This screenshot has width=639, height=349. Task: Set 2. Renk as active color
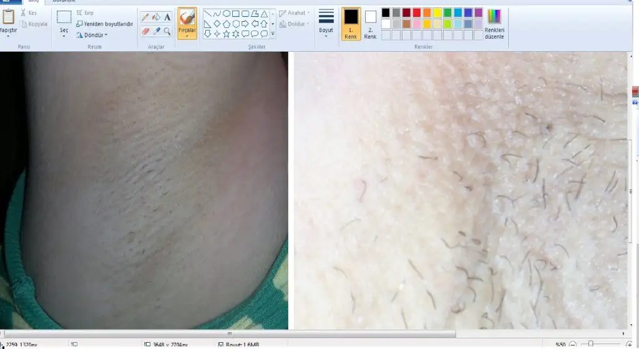tap(371, 24)
